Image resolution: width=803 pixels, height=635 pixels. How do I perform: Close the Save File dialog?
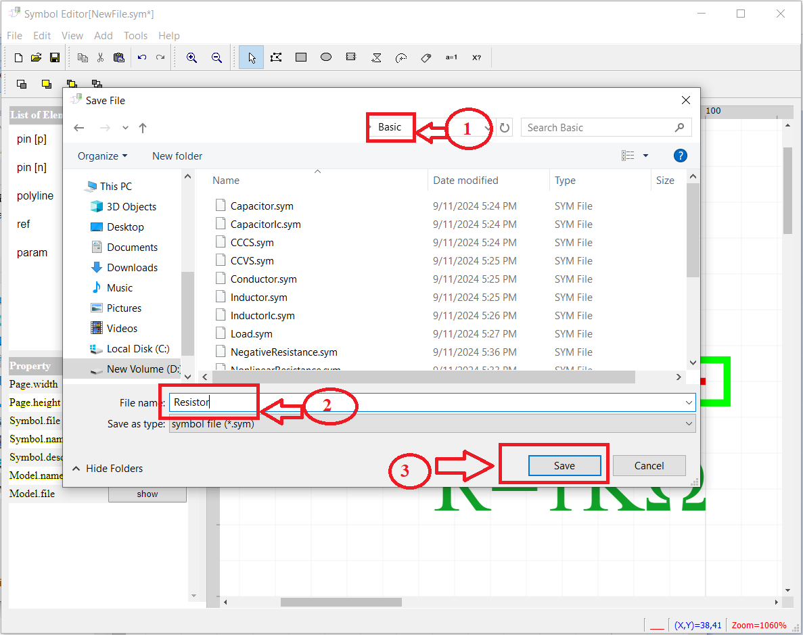coord(686,100)
